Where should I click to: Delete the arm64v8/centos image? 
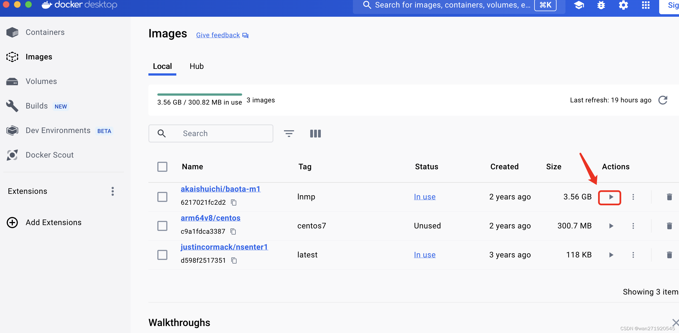coord(669,226)
